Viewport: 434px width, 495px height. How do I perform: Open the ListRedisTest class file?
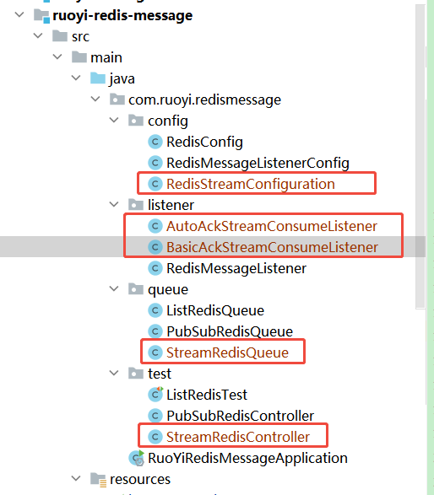tap(207, 395)
